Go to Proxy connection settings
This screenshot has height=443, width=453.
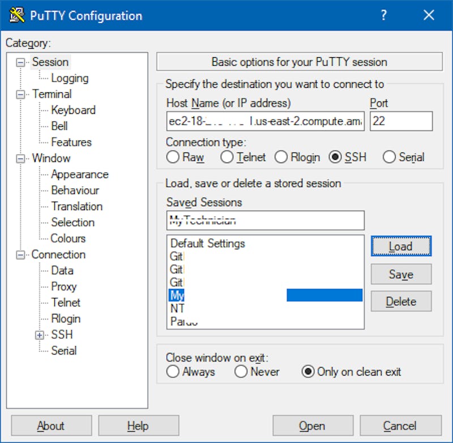tap(63, 287)
